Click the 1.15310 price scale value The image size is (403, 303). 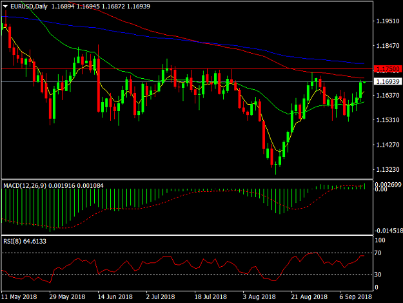click(388, 120)
